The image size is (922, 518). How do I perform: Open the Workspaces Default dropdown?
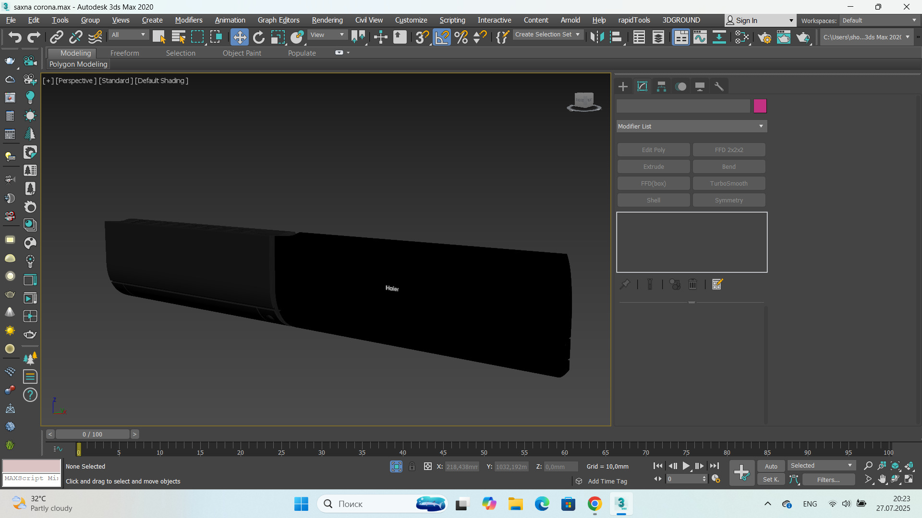pyautogui.click(x=879, y=21)
